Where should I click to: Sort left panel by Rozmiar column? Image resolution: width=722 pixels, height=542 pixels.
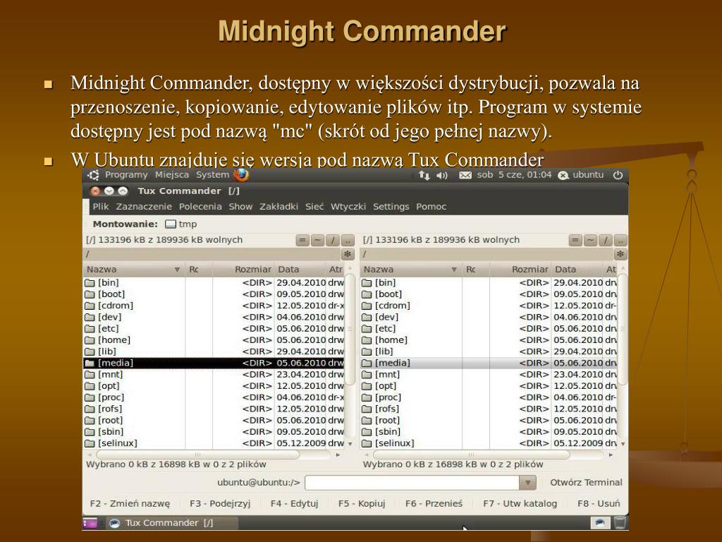tap(243, 269)
